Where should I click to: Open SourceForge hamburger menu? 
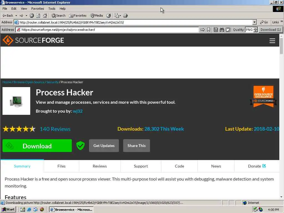(x=272, y=41)
